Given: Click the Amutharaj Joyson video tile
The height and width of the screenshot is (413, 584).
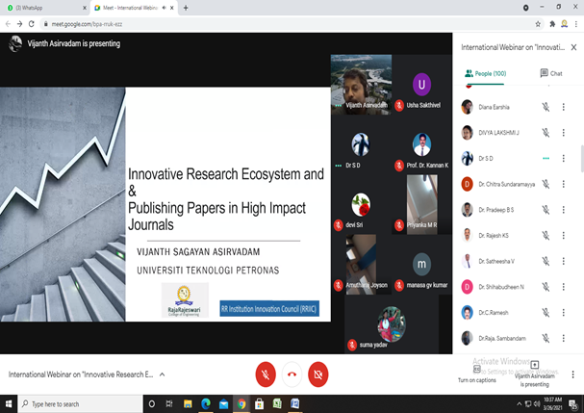Looking at the screenshot, I should (361, 265).
